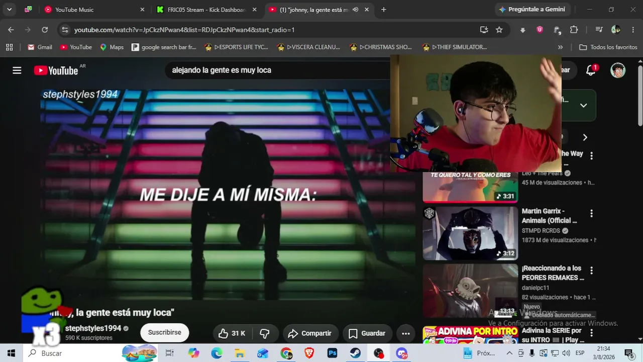The height and width of the screenshot is (362, 643).
Task: Open the stephstyles1994 channel name link
Action: coord(93,328)
